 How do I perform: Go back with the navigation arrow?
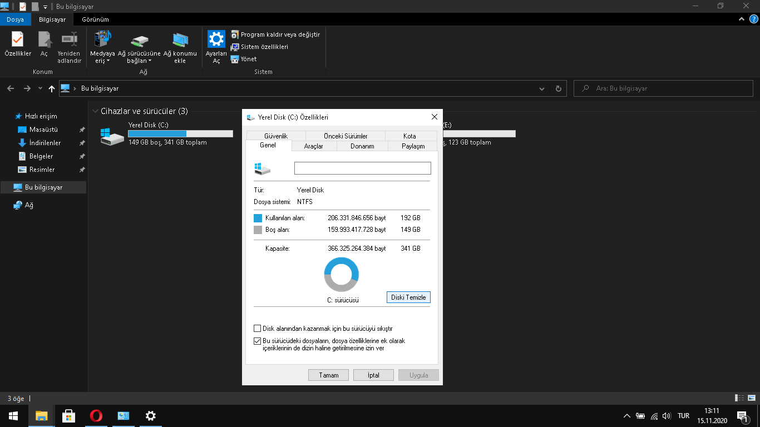click(x=10, y=88)
